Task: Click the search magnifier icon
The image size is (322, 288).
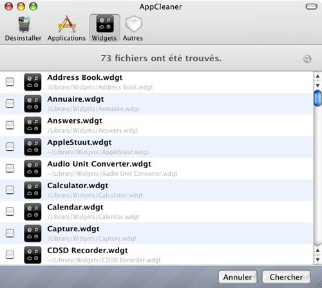Action: pos(307,59)
